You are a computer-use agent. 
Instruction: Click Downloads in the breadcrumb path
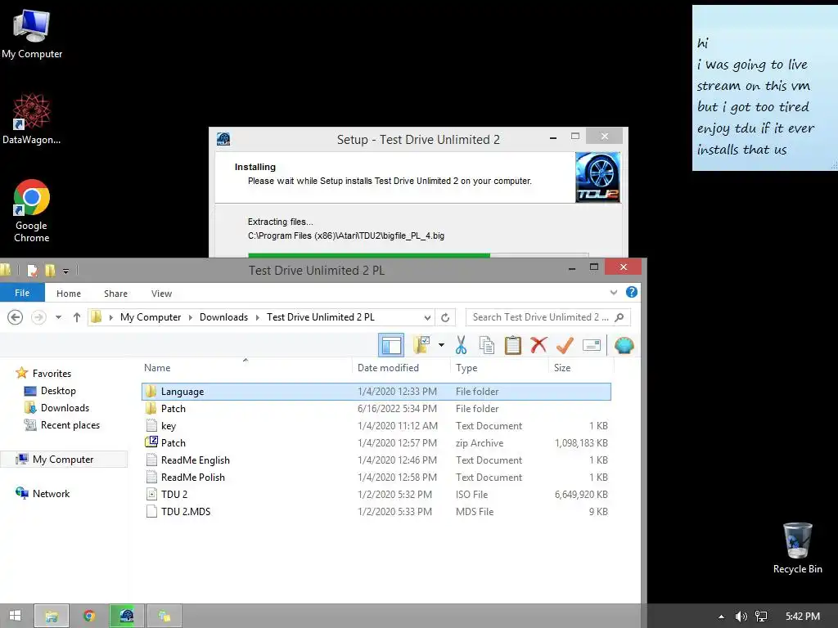click(x=223, y=317)
